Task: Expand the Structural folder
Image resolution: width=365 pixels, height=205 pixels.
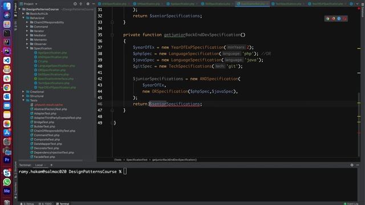Action: [x=23, y=96]
